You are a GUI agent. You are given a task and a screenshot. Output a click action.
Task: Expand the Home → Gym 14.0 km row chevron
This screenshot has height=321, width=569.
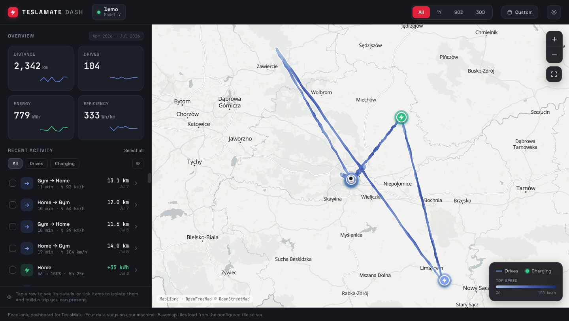pos(136,248)
